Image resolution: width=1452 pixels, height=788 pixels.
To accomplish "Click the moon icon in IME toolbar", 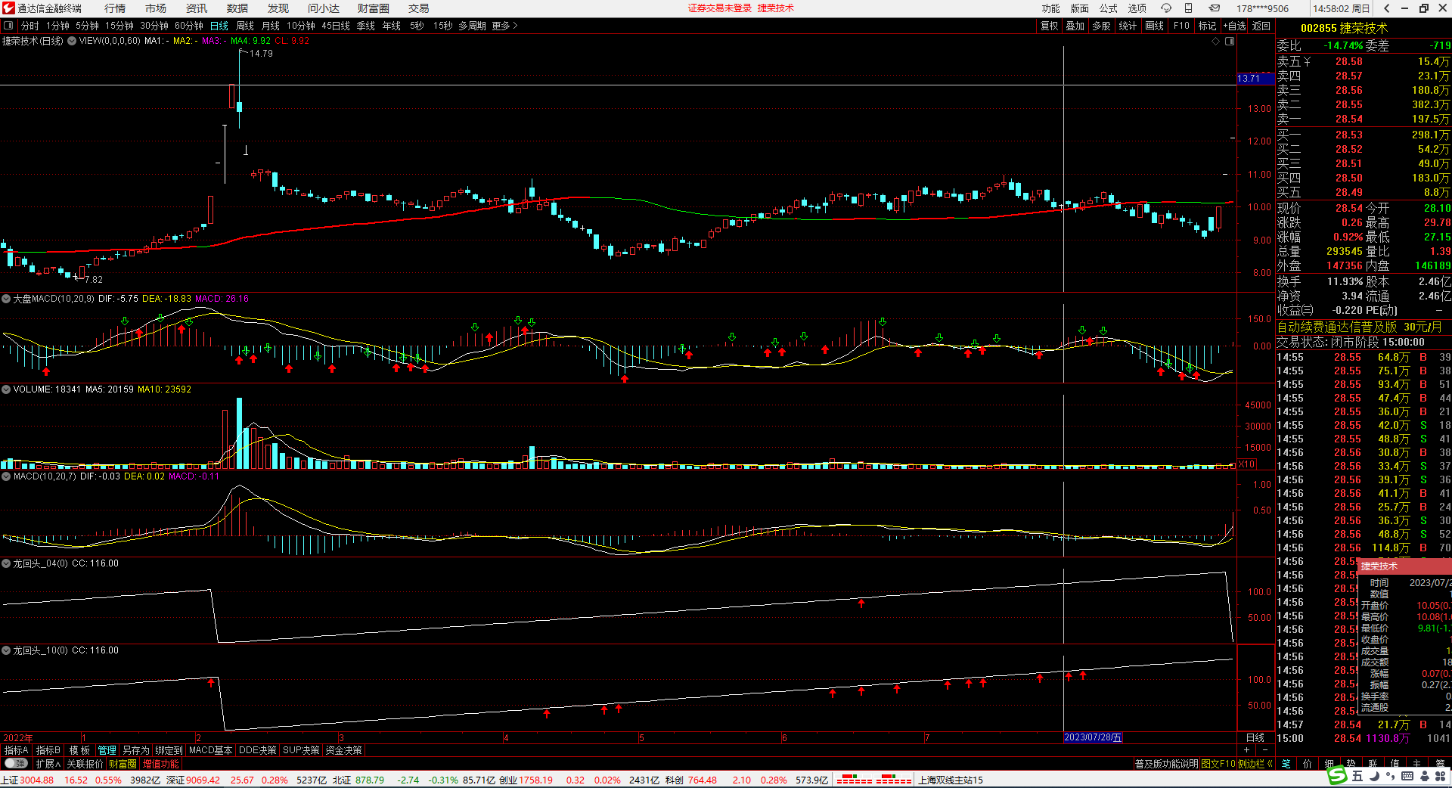I will click(x=1374, y=776).
